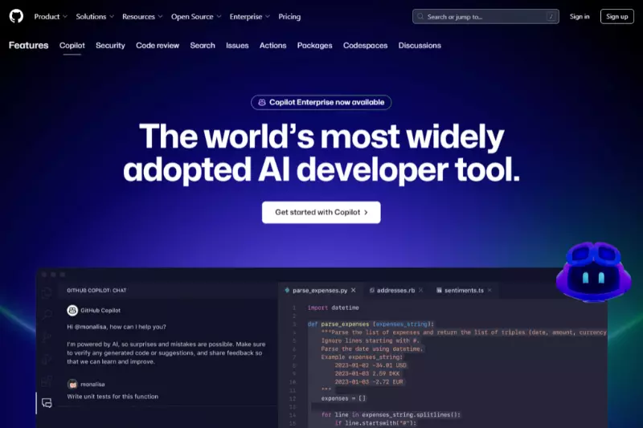This screenshot has width=643, height=428.
Task: Click the '2023-01-02 -34.01 USD' line
Action: pos(371,365)
